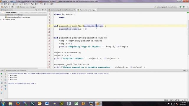Move down the stack trace arrow
This screenshot has height=106, width=189.
5,77
